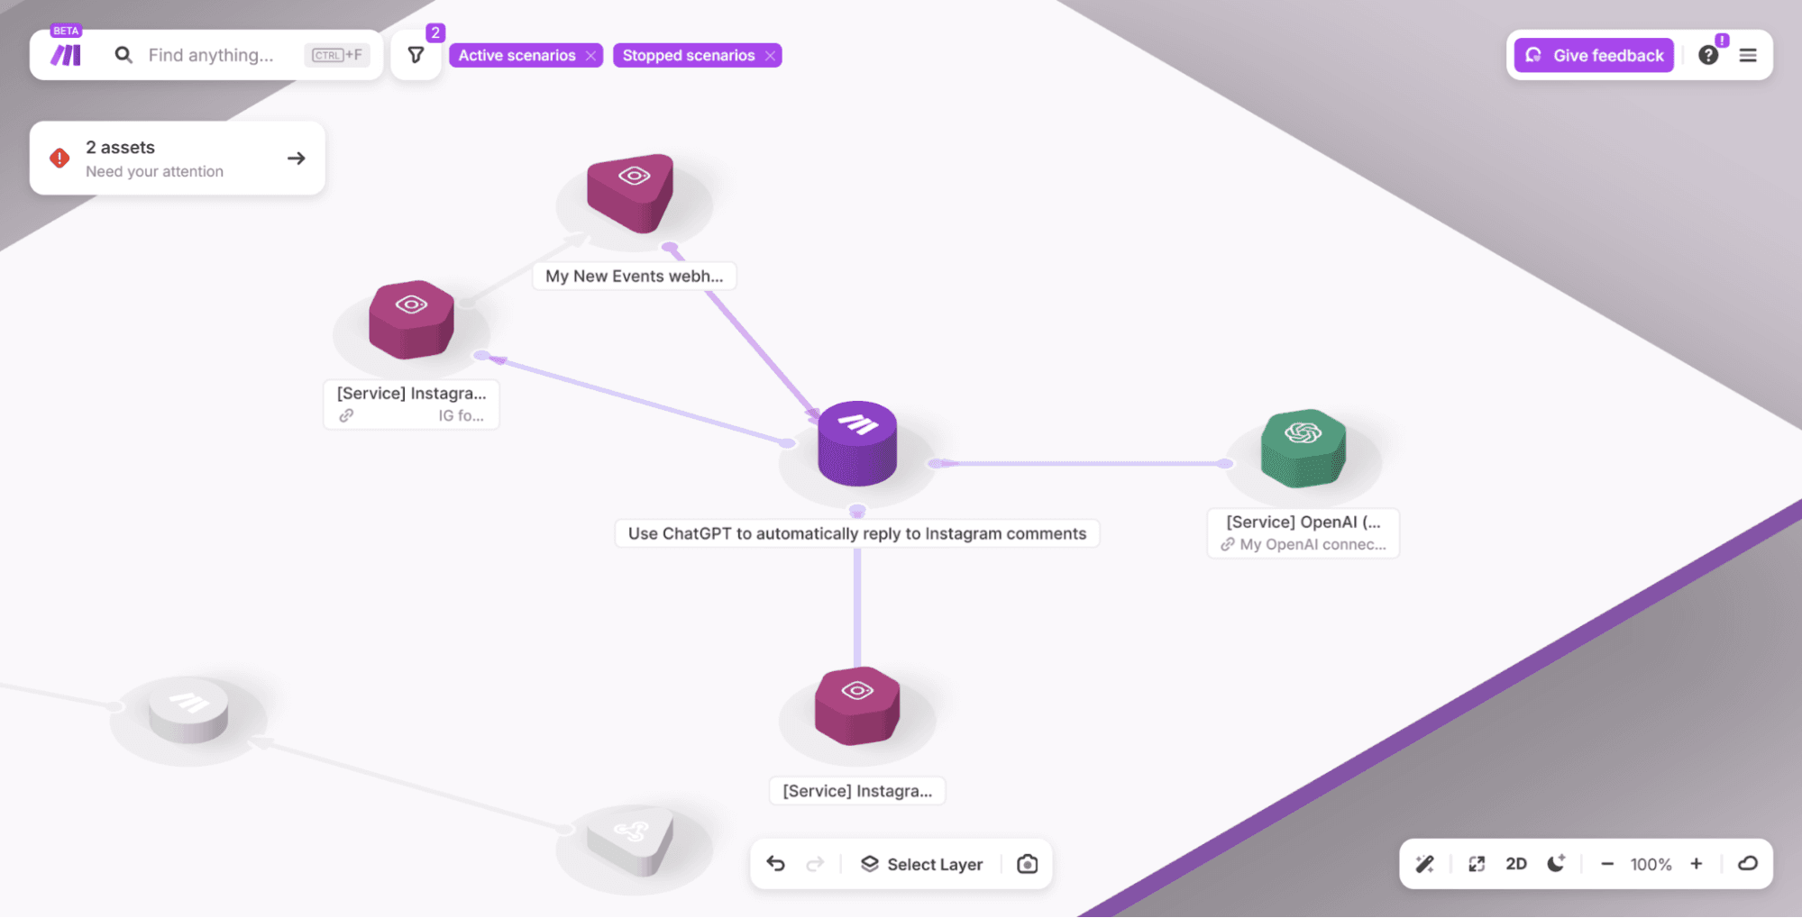The width and height of the screenshot is (1802, 918).
Task: Remove the Stopped scenarios filter
Action: coord(770,56)
